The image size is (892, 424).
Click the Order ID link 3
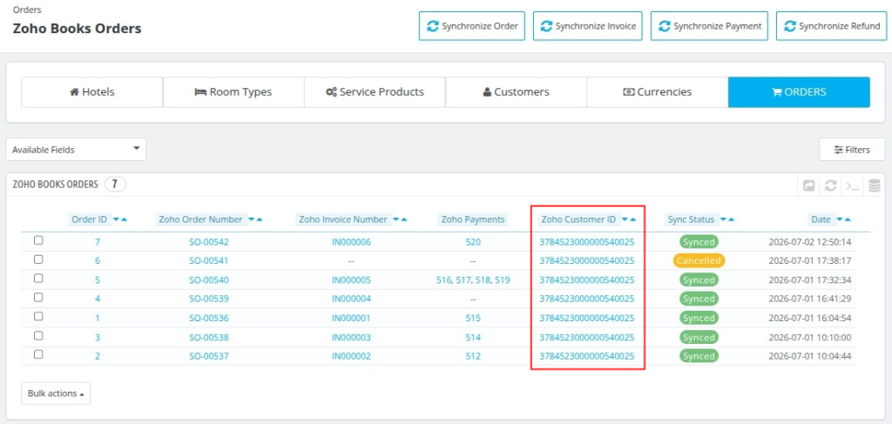tap(98, 338)
